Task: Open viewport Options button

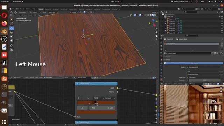Action: click(155, 12)
